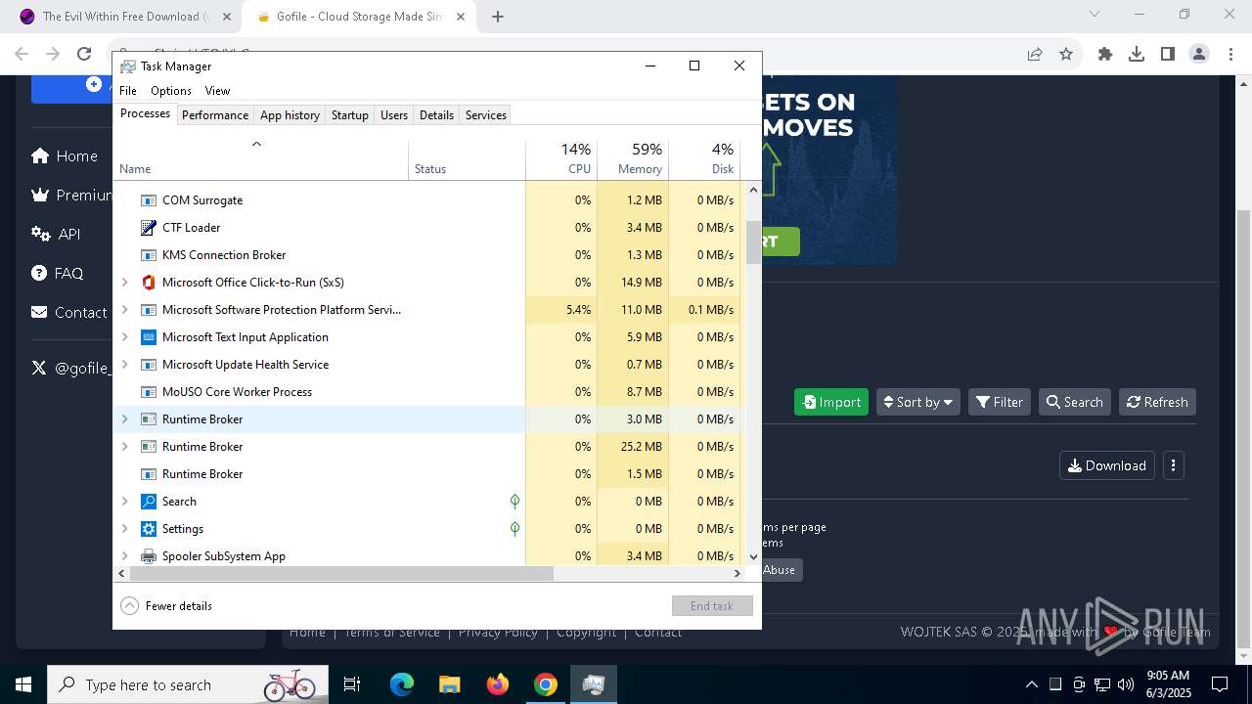Click the Import button on Gofile

pyautogui.click(x=831, y=402)
